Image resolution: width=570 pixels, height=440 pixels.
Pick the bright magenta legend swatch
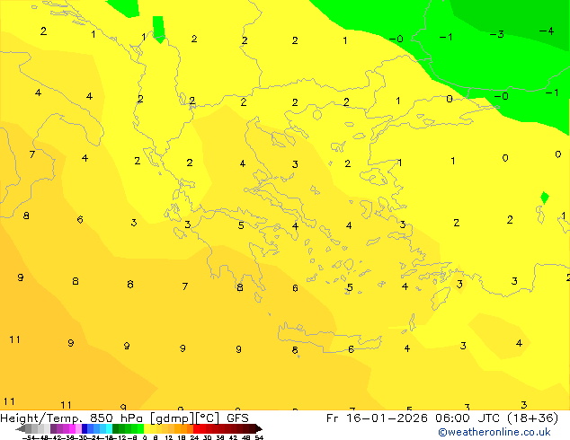click(x=72, y=428)
